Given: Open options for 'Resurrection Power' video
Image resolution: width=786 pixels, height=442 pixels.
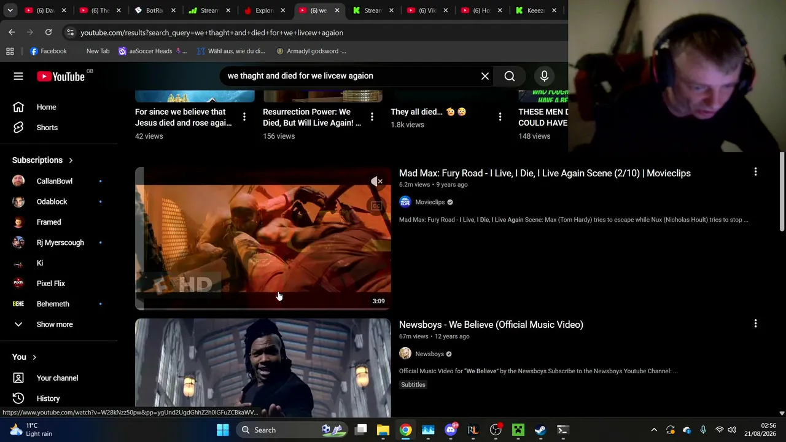Looking at the screenshot, I should 372,117.
